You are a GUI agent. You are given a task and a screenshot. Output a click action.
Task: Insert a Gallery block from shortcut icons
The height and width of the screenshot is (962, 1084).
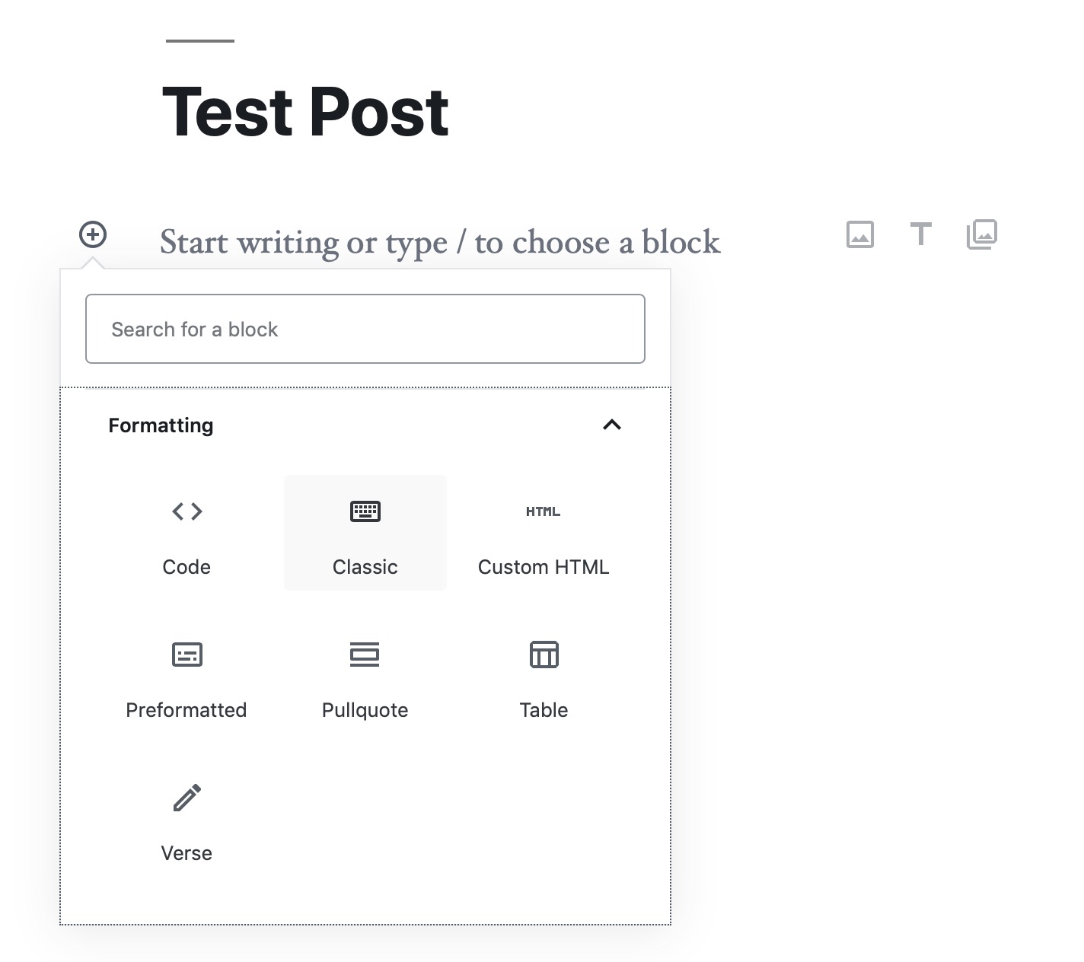[x=982, y=234]
